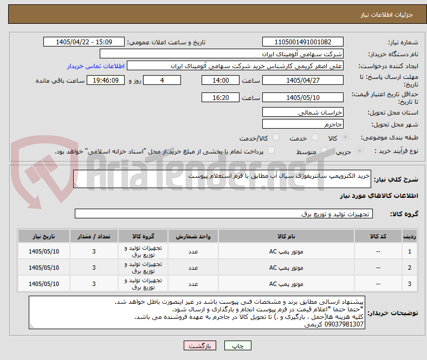Open the اطلاعات تماس خریدار link

[96, 66]
